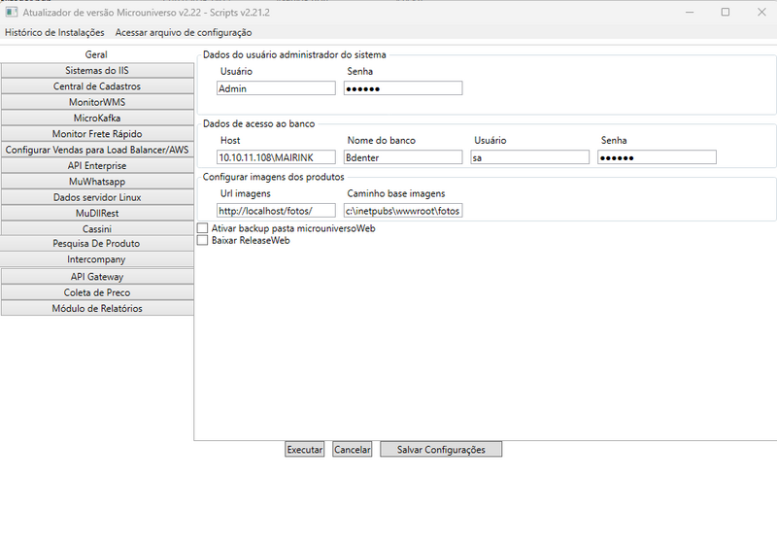Switch to MuWhatsapp tab
This screenshot has width=777, height=545.
[x=97, y=181]
